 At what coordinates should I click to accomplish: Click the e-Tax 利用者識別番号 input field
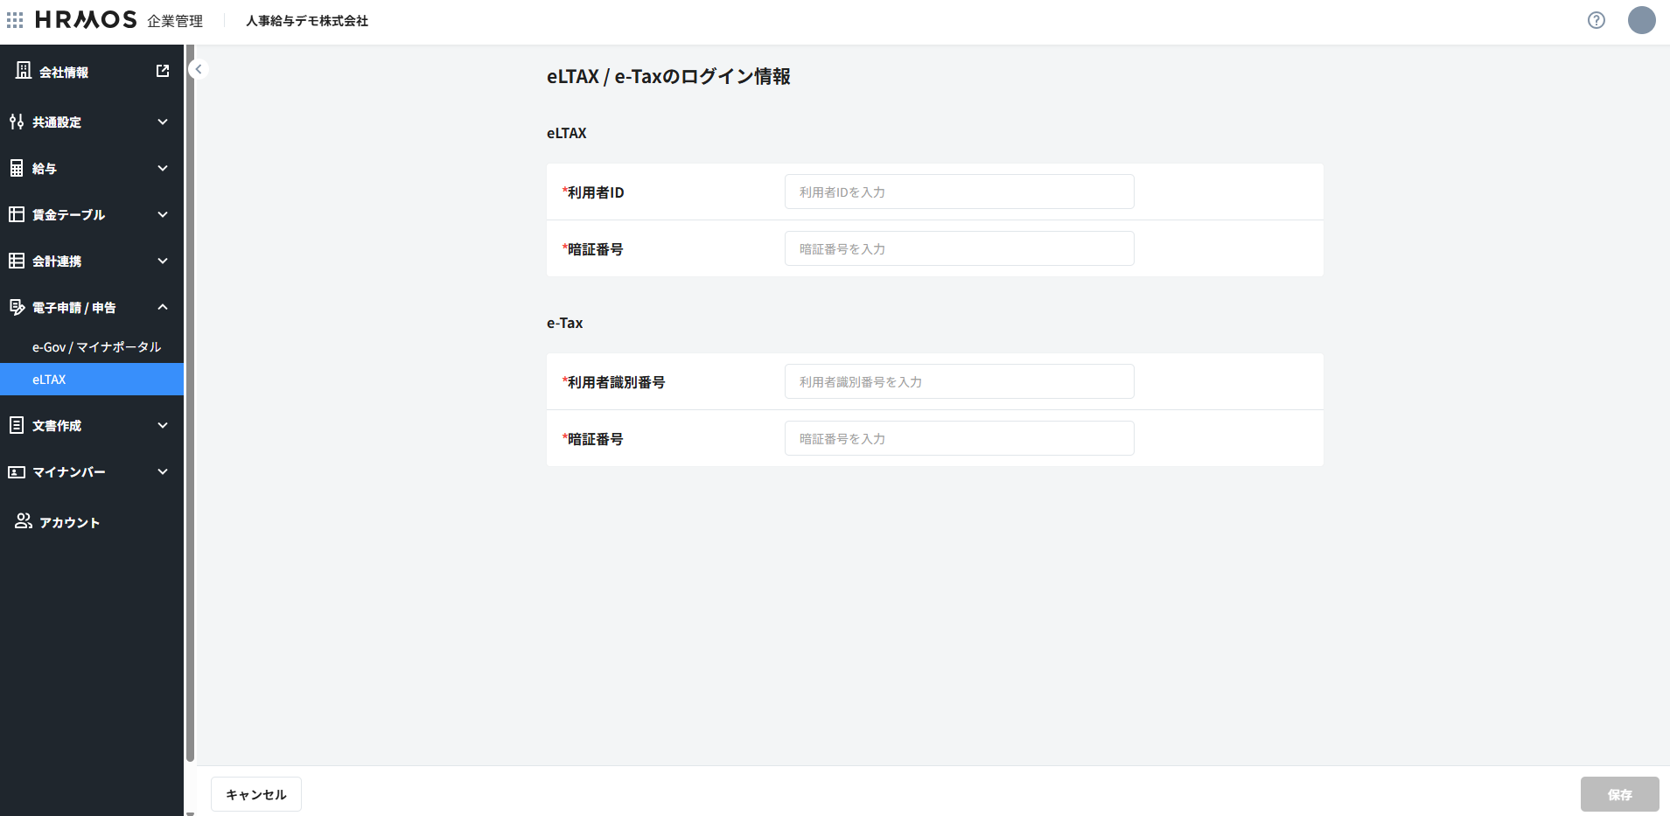[959, 381]
